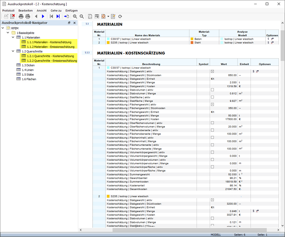Toggle material 1 Volumenkörpergewicht aktiv checkbox

[x=212, y=152]
